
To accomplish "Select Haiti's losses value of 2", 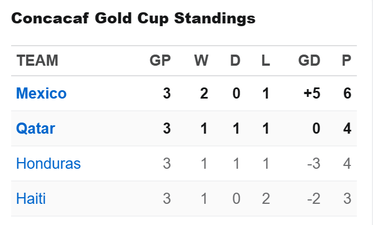I will coord(266,199).
